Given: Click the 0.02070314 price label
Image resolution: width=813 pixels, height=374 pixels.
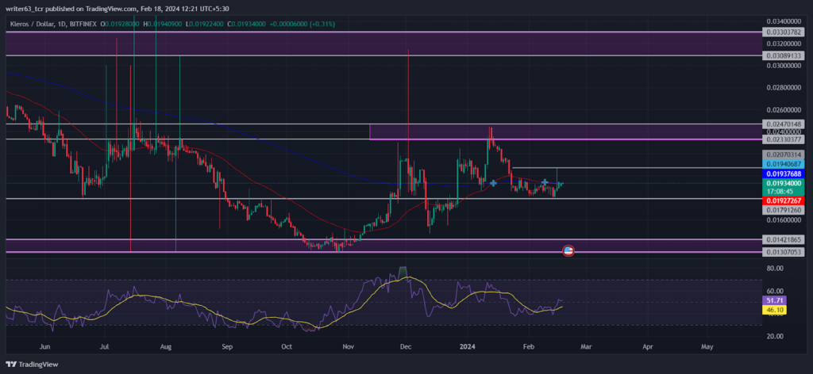Looking at the screenshot, I should [x=783, y=155].
